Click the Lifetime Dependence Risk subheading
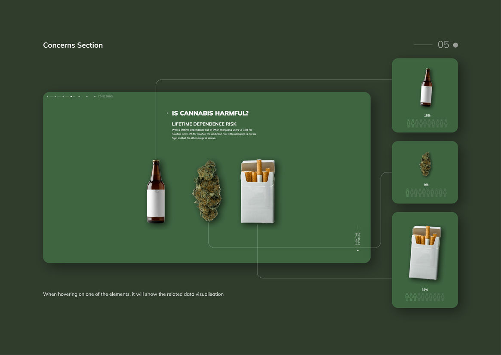501x355 pixels. click(x=204, y=124)
